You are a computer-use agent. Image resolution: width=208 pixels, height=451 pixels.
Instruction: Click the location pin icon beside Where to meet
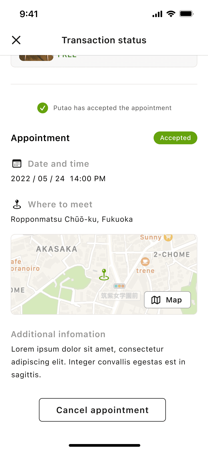click(x=17, y=204)
